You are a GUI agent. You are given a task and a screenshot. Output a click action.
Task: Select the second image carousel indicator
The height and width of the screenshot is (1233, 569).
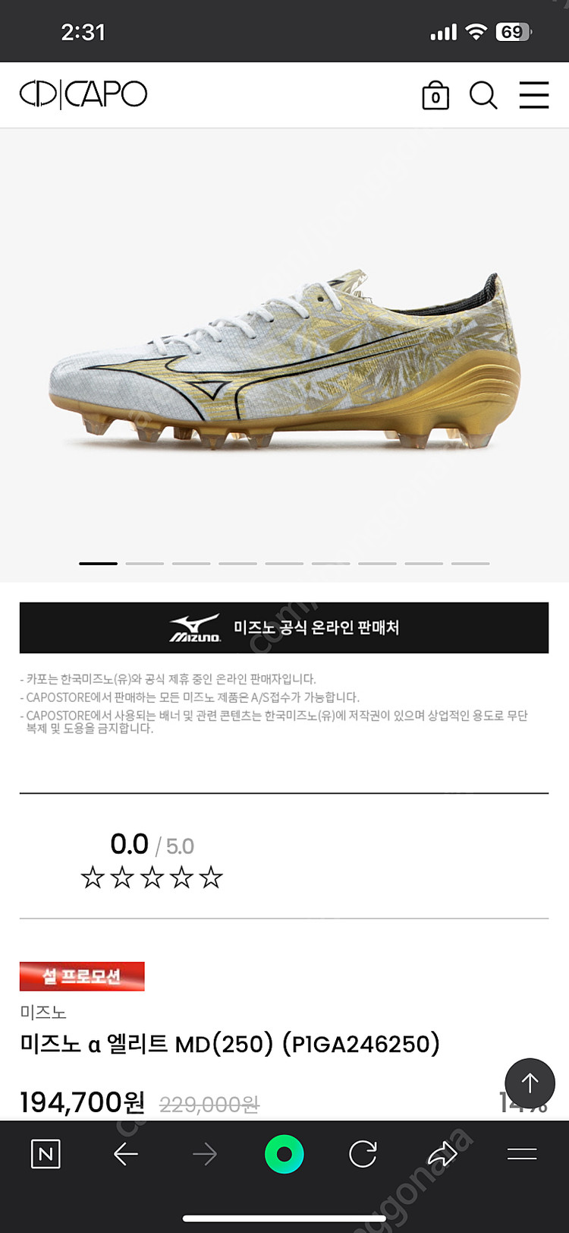pos(145,564)
